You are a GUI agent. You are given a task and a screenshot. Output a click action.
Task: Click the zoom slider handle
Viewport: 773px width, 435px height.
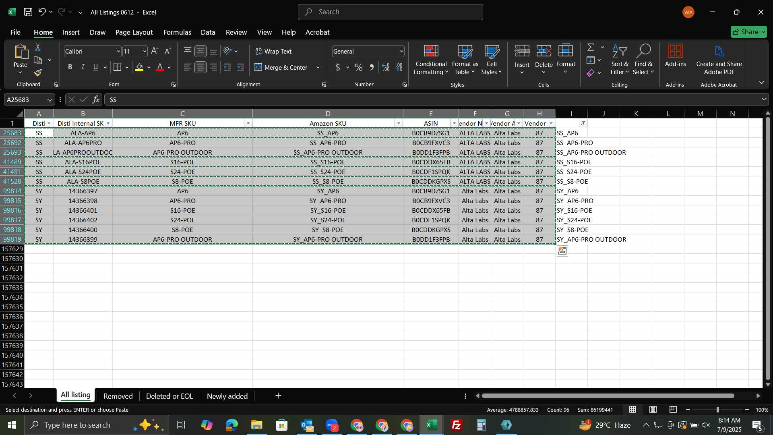tap(717, 410)
